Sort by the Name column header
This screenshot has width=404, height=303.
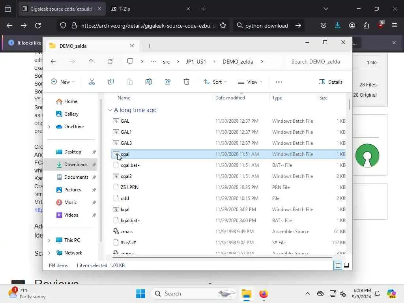pyautogui.click(x=124, y=98)
